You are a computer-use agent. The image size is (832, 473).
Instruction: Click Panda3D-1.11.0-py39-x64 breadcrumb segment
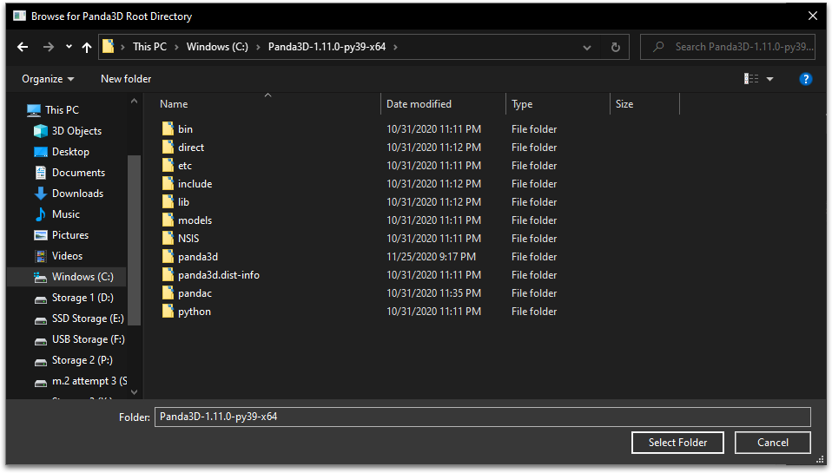click(327, 47)
